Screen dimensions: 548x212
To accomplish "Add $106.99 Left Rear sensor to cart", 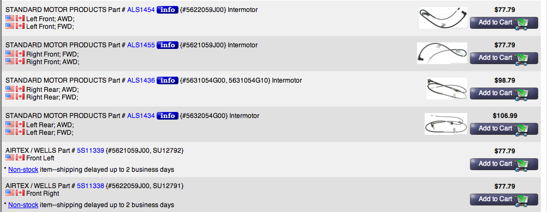I will (x=504, y=129).
